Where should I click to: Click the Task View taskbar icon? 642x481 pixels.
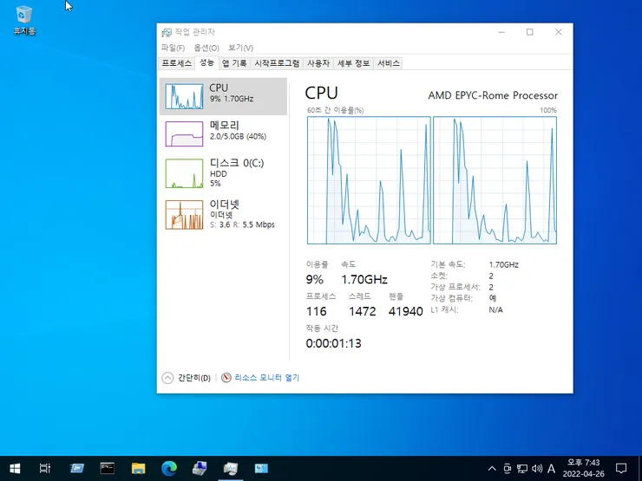[x=45, y=468]
